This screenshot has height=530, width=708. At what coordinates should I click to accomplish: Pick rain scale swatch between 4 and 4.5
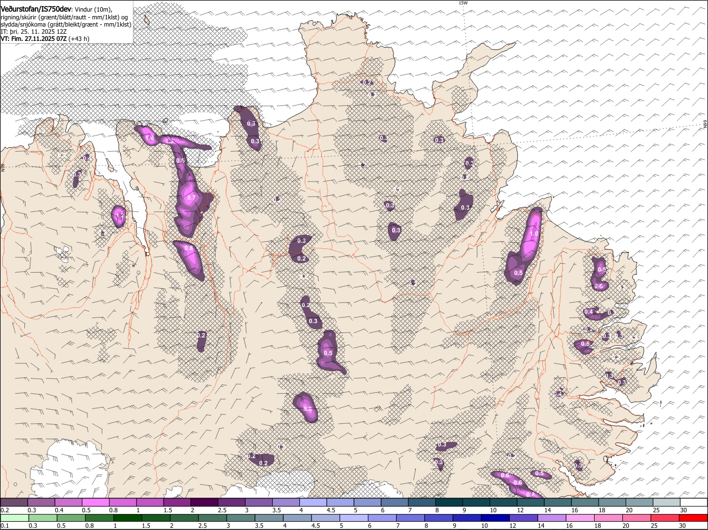pos(297,518)
